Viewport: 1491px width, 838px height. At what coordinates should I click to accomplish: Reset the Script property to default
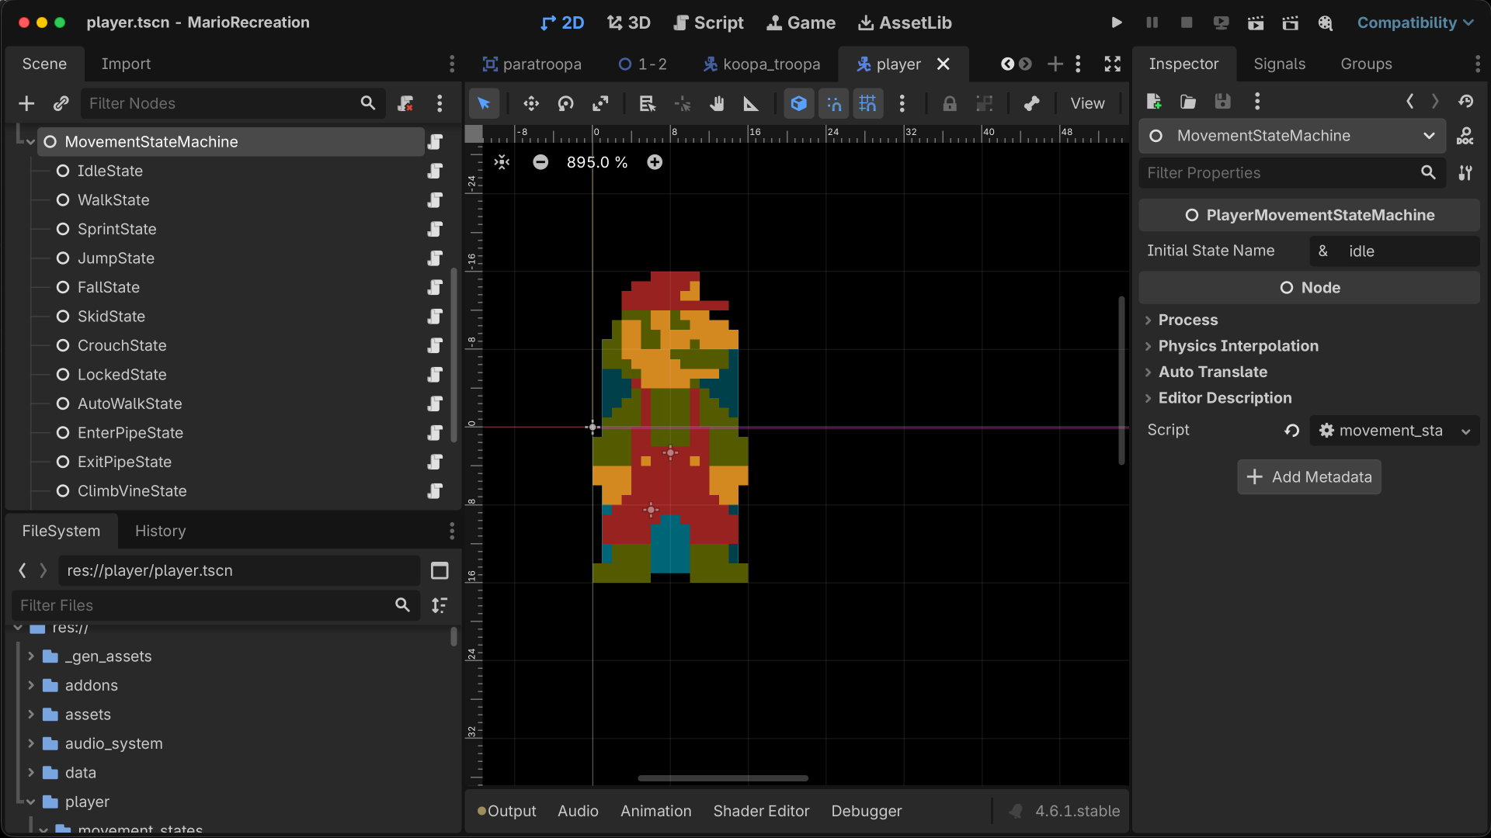1292,431
